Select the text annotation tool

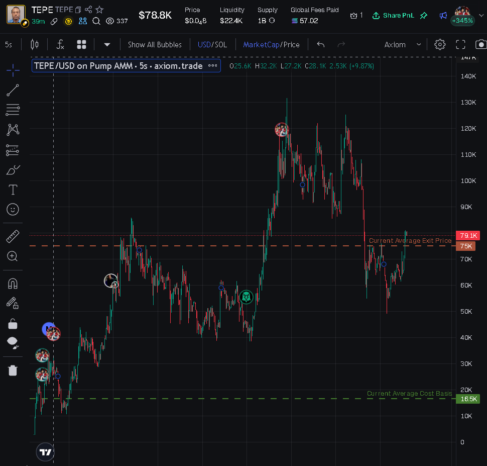click(x=13, y=190)
